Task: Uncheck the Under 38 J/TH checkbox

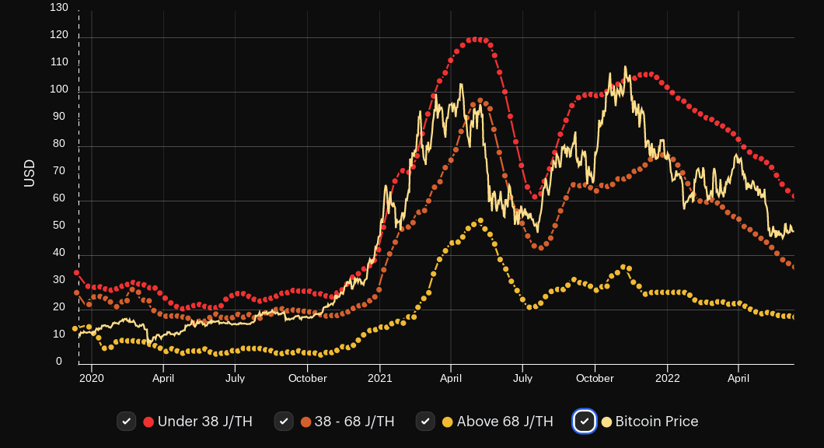Action: pyautogui.click(x=127, y=422)
